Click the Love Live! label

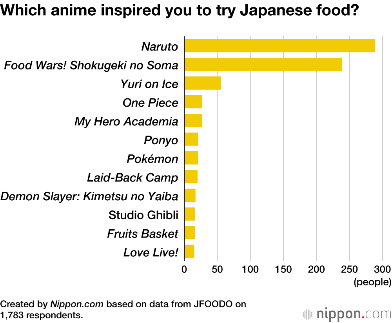tap(151, 252)
